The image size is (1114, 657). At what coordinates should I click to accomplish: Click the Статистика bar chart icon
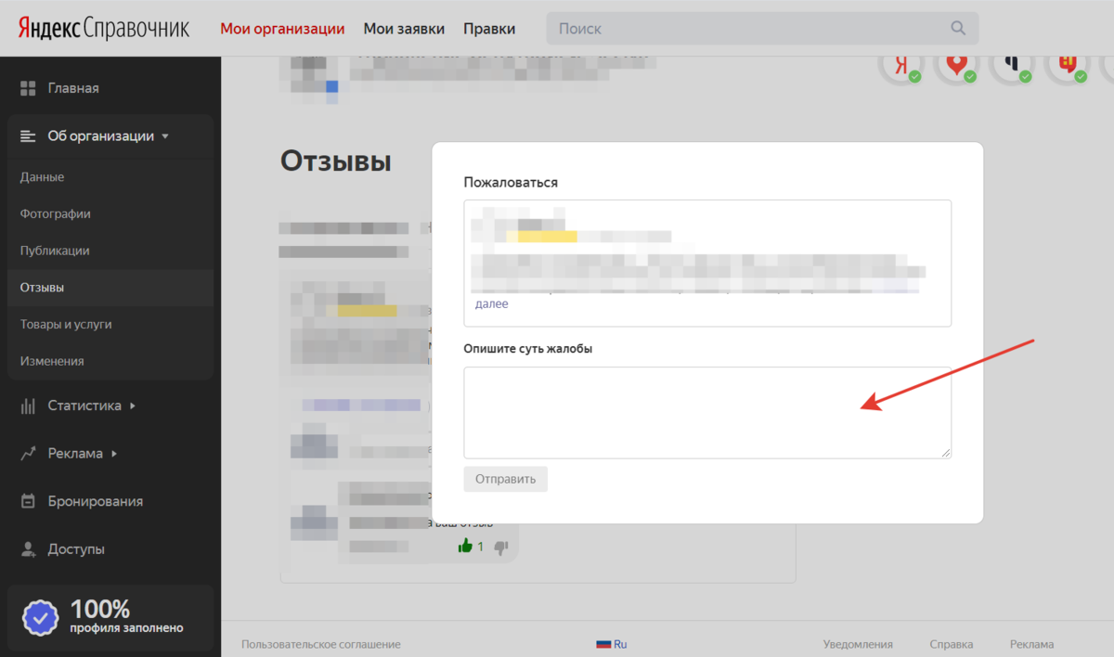tap(28, 406)
